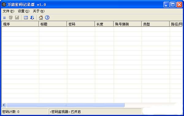Click the 密码计数: 0 status text
184x116 pixels.
coord(11,112)
